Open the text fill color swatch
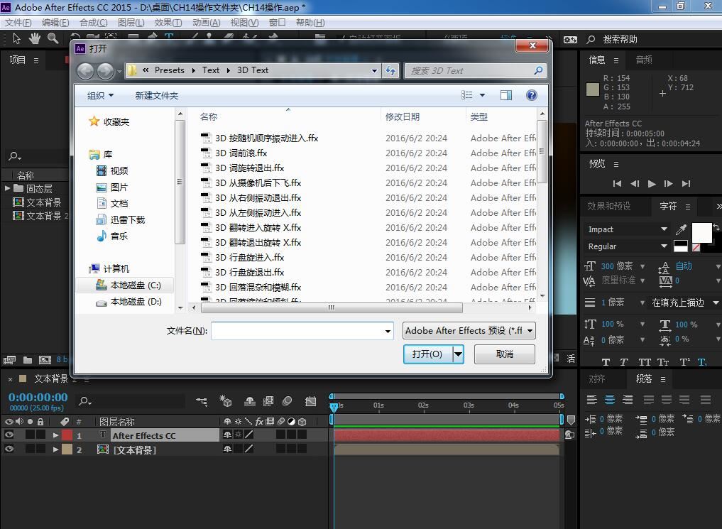 (x=701, y=232)
